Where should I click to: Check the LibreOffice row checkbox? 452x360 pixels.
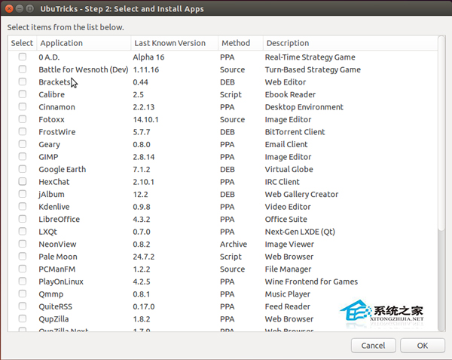(x=23, y=220)
